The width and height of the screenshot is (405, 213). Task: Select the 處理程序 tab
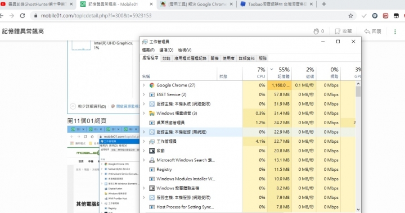pos(150,58)
